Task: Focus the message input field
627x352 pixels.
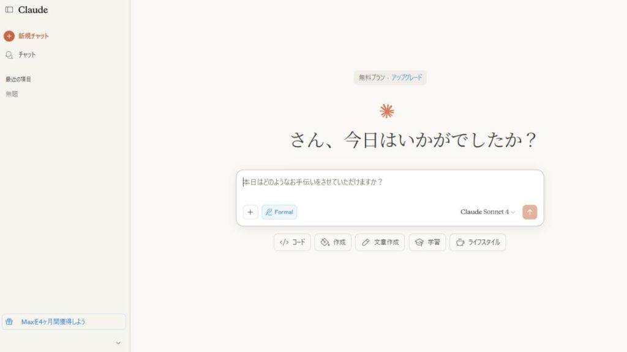Action: (x=390, y=182)
